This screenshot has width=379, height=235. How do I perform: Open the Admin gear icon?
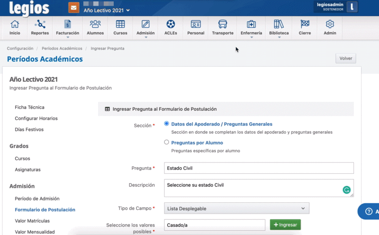330,24
